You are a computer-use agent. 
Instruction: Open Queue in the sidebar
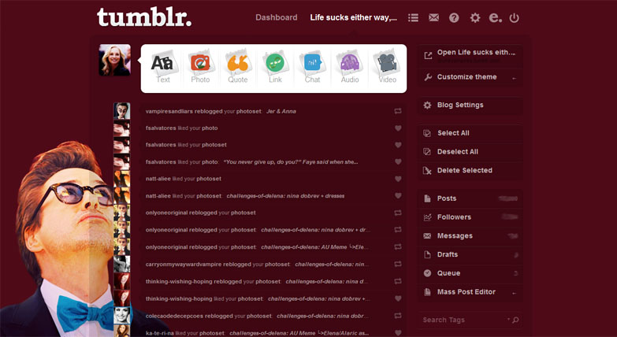pyautogui.click(x=470, y=273)
